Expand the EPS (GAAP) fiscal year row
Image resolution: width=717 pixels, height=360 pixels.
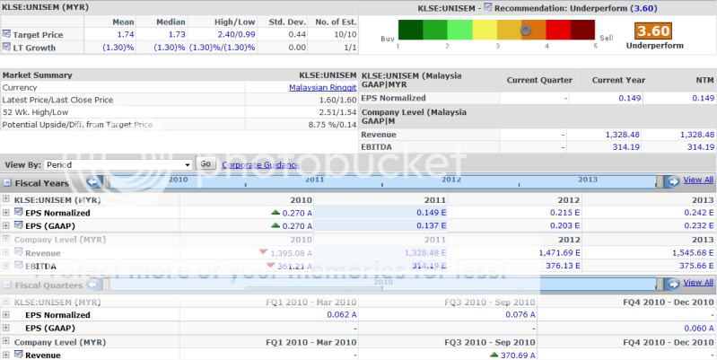click(6, 225)
